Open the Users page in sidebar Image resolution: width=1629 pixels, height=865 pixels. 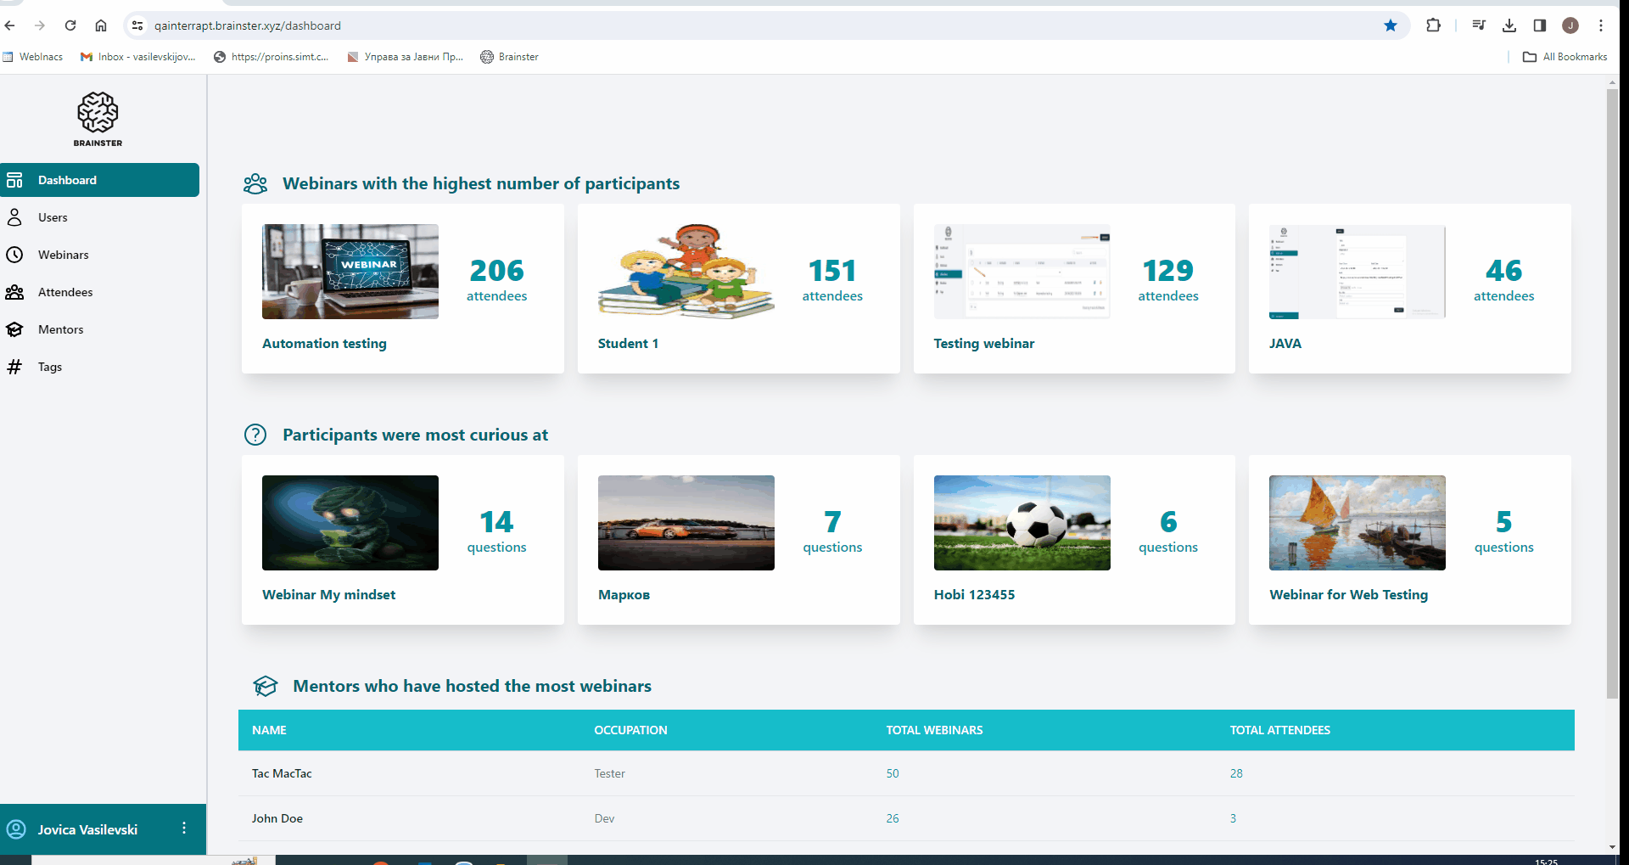(53, 217)
